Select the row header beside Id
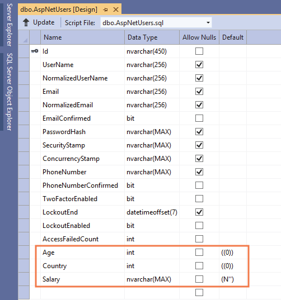The height and width of the screenshot is (300, 281). click(x=24, y=51)
